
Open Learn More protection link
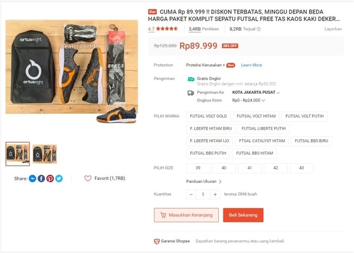[251, 65]
